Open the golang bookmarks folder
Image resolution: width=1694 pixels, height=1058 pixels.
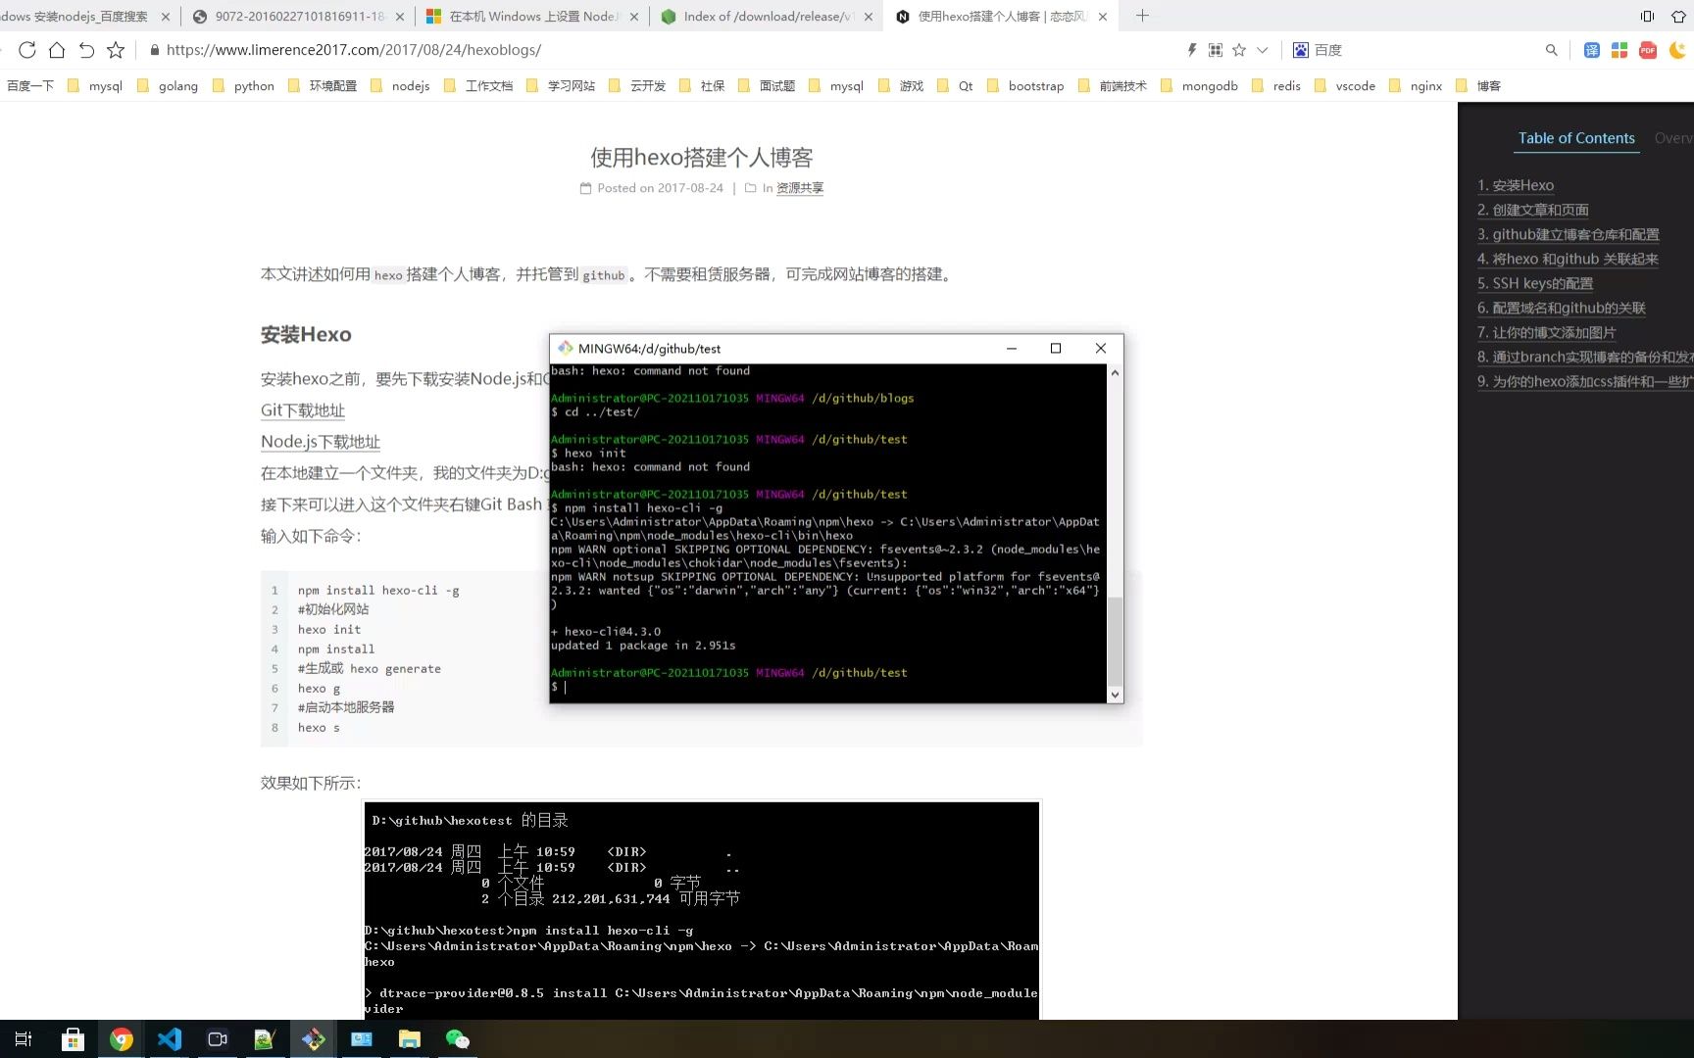[x=168, y=86]
